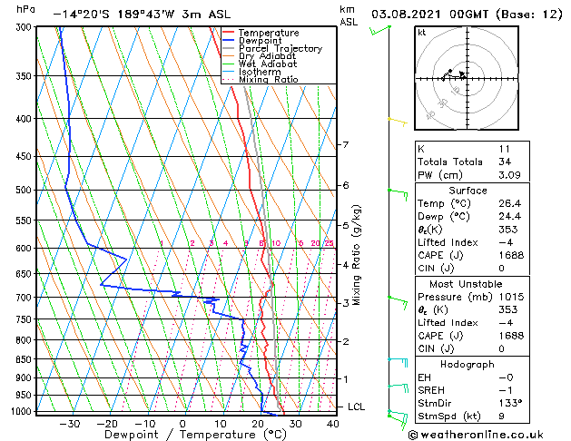Click the CIN value in Most Unstable section

pyautogui.click(x=501, y=348)
